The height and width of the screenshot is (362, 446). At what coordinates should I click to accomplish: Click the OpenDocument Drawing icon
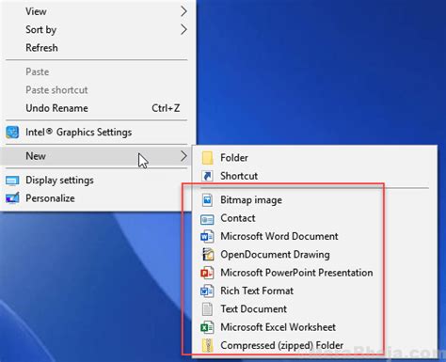[x=207, y=255]
